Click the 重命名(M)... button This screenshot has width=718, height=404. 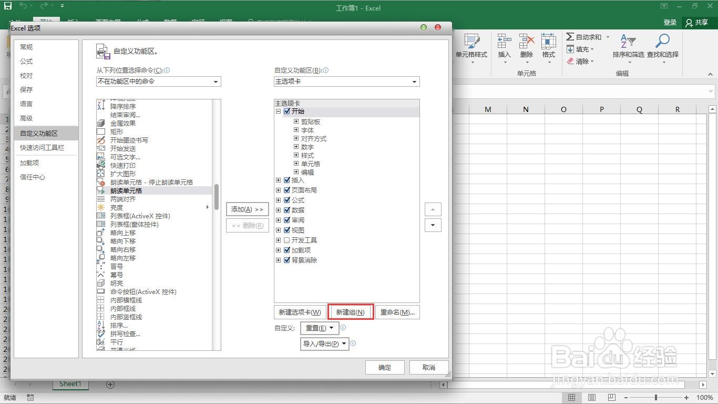[397, 312]
